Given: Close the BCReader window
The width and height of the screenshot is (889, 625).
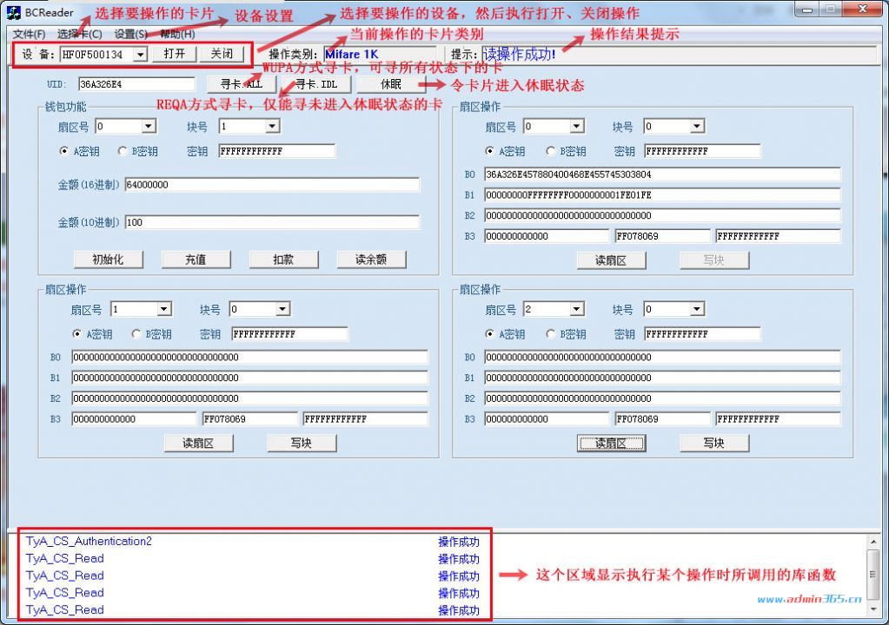Looking at the screenshot, I should coord(862,9).
